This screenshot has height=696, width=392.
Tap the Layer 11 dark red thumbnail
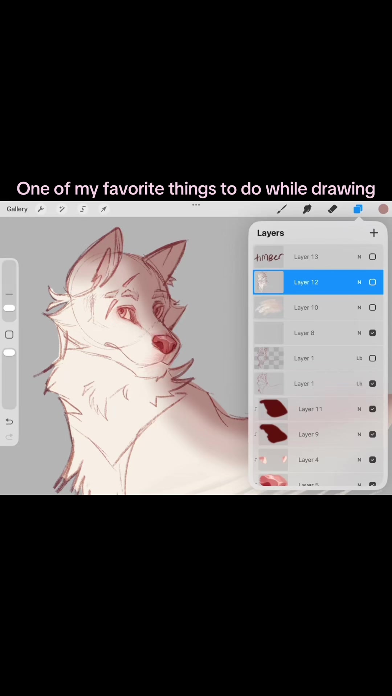click(x=273, y=409)
